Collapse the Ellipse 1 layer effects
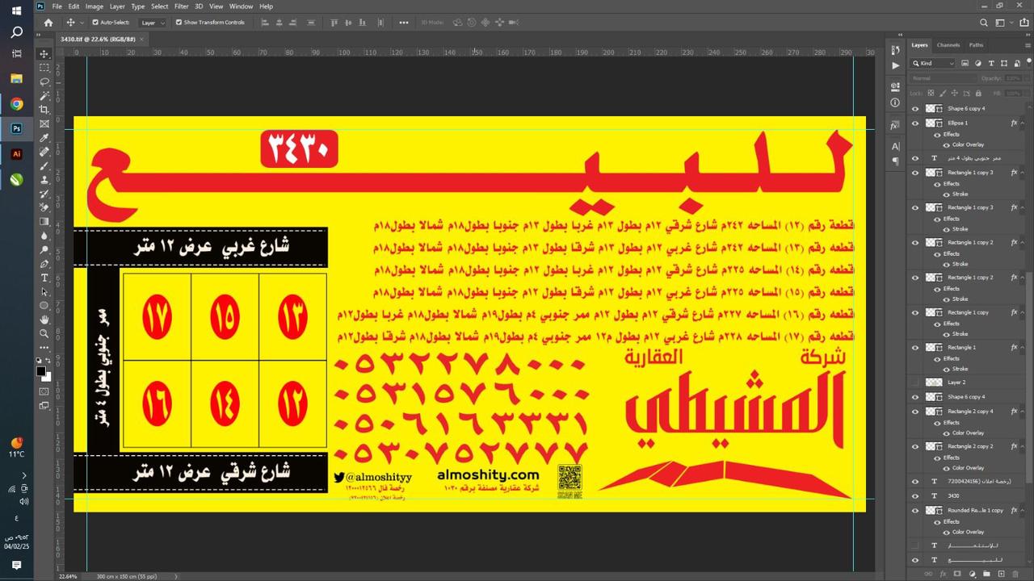 point(1022,123)
